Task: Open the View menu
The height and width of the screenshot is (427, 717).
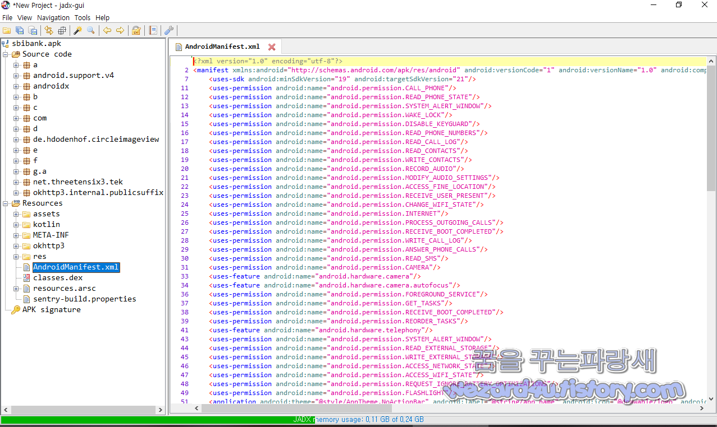Action: pyautogui.click(x=25, y=18)
